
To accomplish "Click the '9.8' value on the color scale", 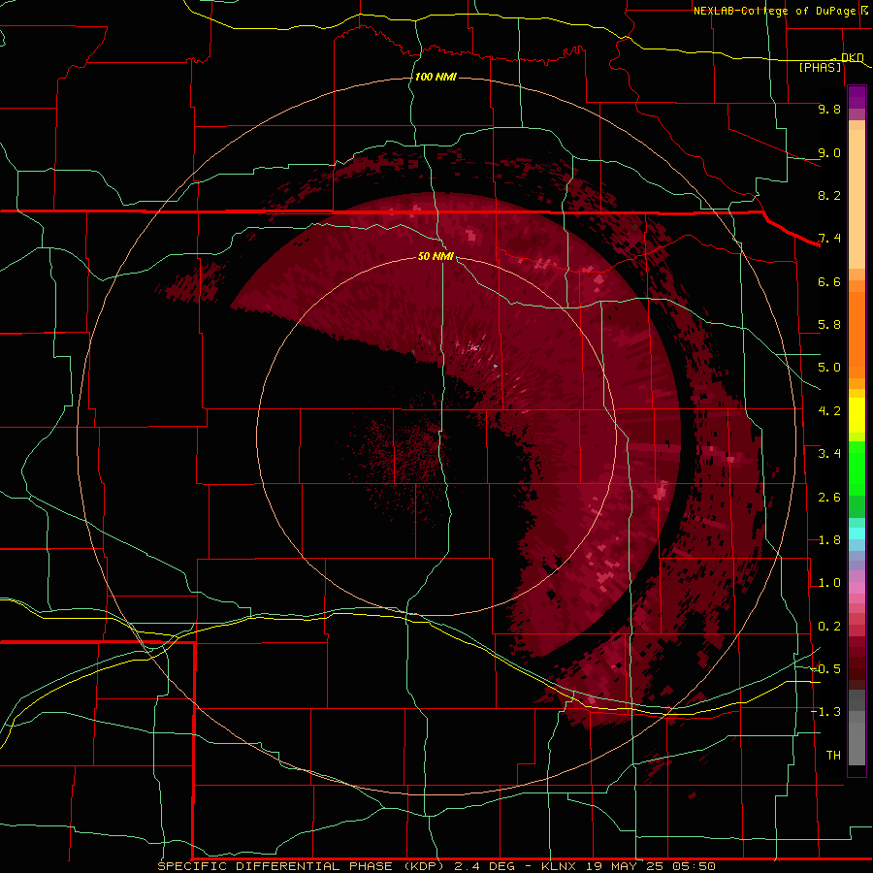I will click(829, 109).
